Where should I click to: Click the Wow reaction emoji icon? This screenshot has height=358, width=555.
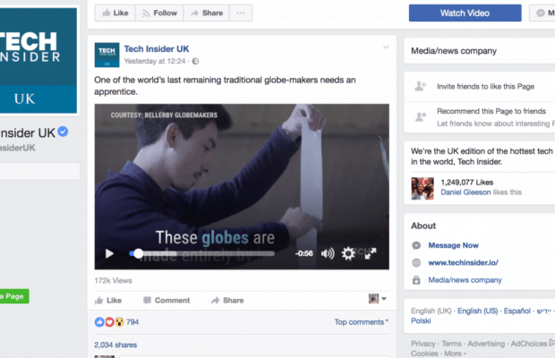[120, 322]
